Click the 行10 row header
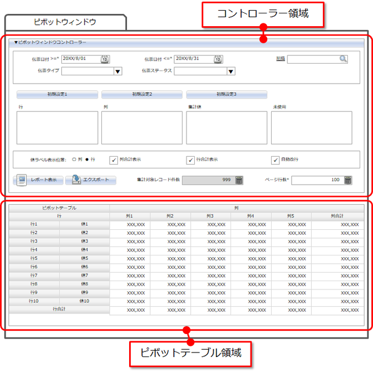373x372 pixels. click(x=34, y=301)
